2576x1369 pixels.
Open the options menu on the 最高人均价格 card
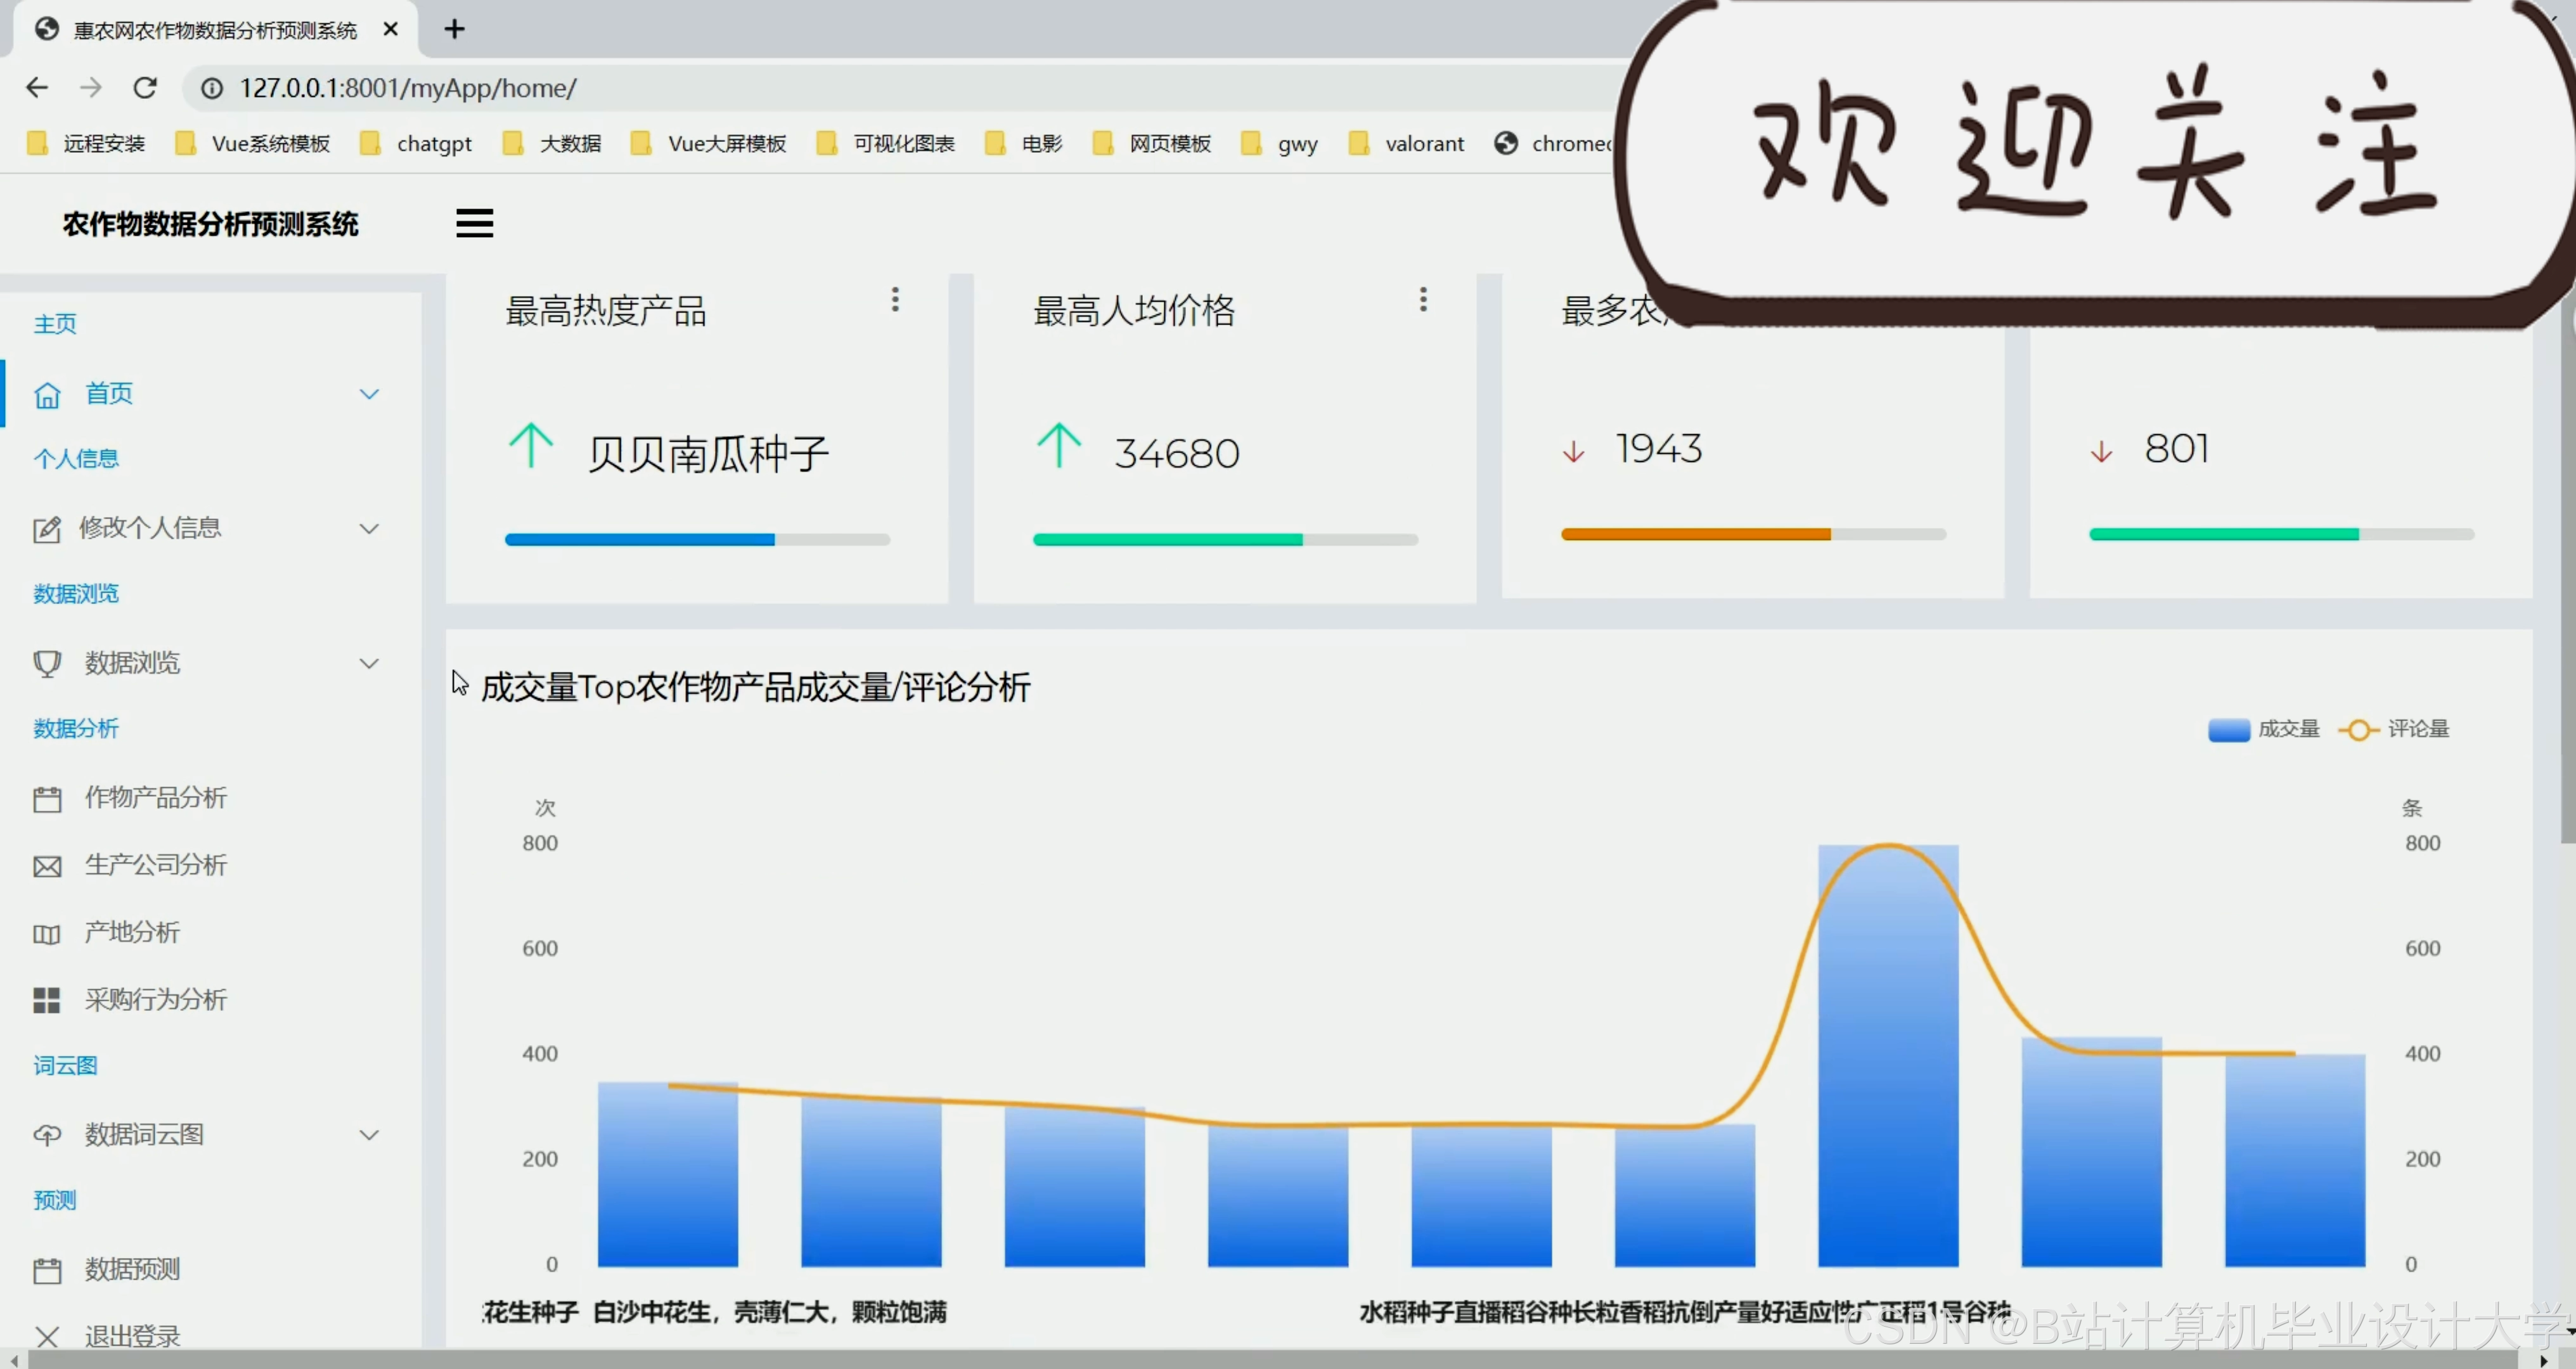tap(1423, 299)
